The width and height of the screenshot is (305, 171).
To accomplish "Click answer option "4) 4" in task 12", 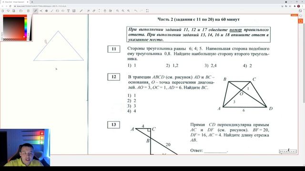I will point(132,111).
